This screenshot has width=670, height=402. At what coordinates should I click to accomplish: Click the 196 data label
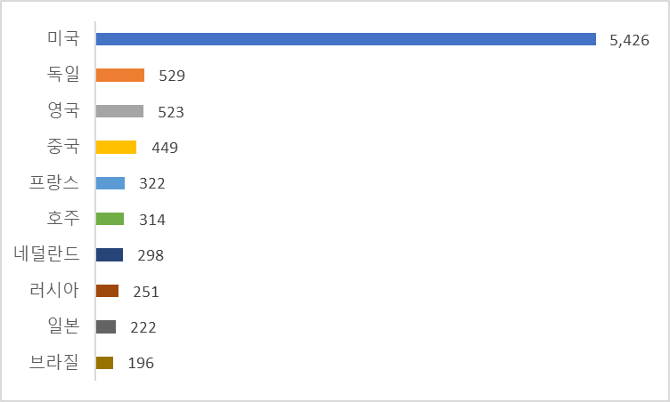[x=141, y=363]
